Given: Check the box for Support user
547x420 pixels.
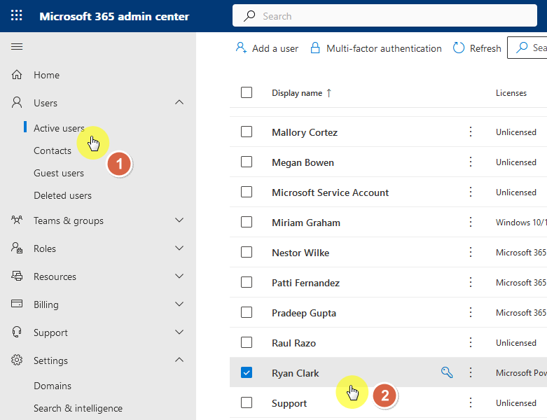Looking at the screenshot, I should click(x=247, y=402).
